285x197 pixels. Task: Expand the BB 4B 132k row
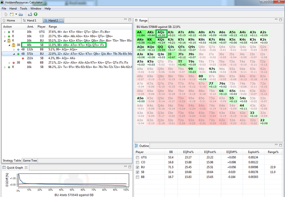coord(14,49)
